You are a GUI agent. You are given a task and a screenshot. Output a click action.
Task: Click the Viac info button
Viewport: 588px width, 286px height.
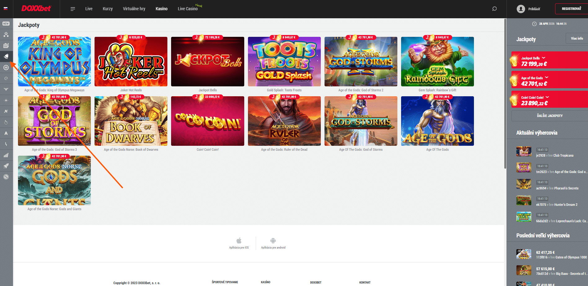tap(577, 38)
